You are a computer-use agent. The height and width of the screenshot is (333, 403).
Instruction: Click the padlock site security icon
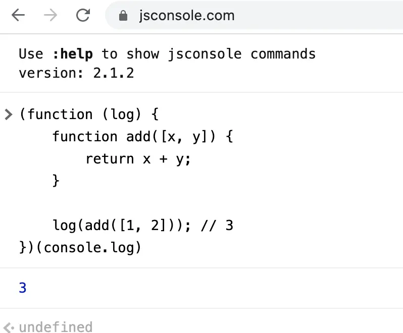(x=123, y=16)
